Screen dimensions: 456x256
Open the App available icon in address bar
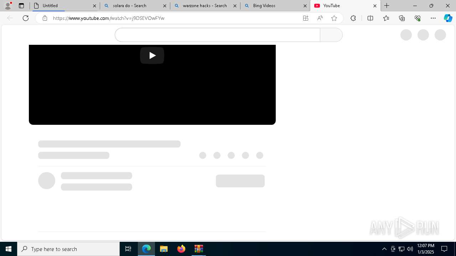click(x=306, y=18)
